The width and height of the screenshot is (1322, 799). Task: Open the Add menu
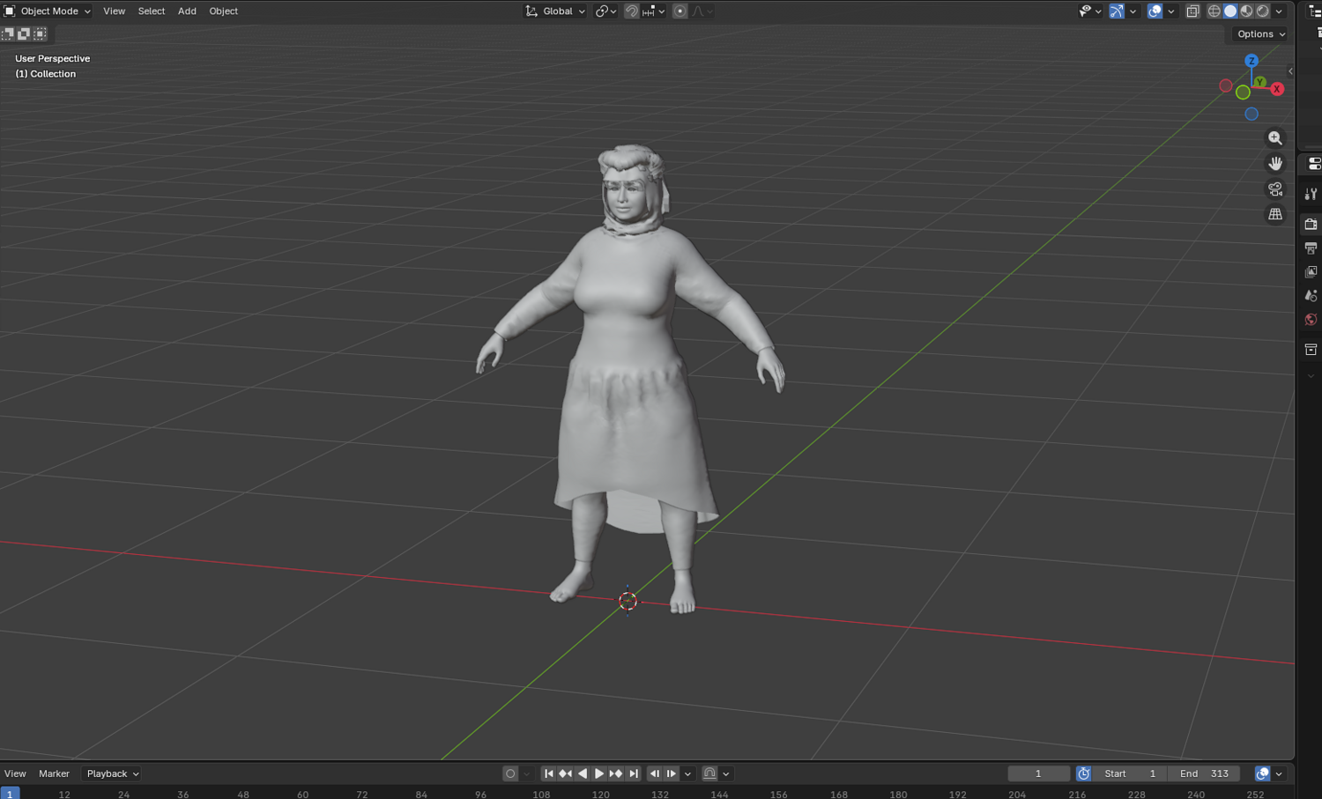tap(187, 11)
